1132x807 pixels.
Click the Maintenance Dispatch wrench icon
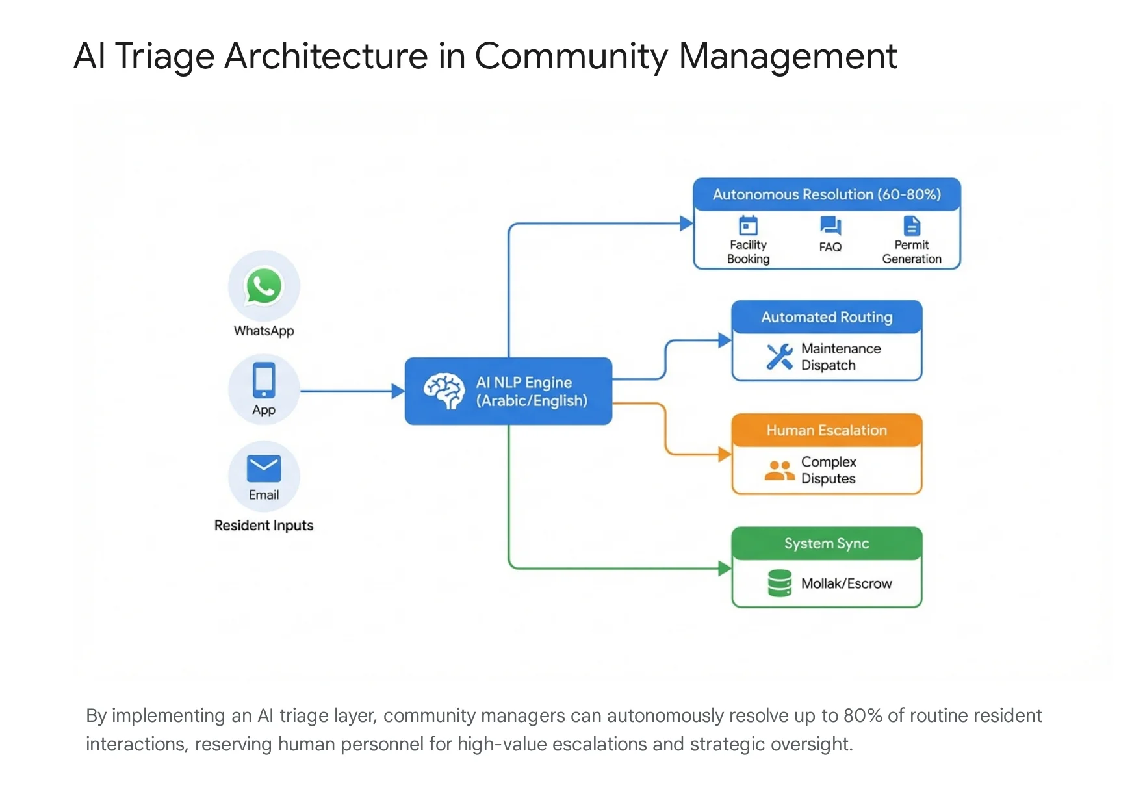point(780,357)
